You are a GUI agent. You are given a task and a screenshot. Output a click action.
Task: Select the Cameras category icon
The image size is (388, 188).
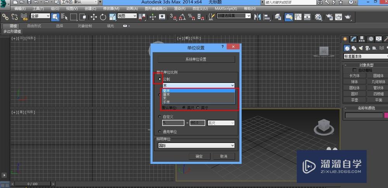pos(368,48)
